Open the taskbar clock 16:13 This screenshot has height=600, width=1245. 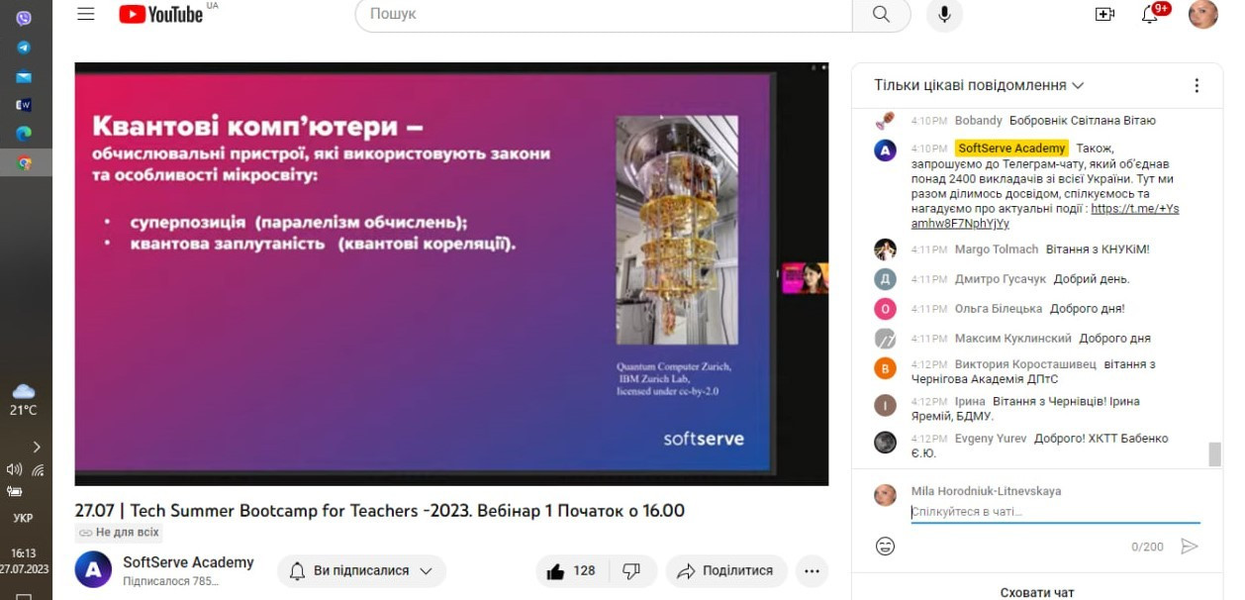coord(24,561)
